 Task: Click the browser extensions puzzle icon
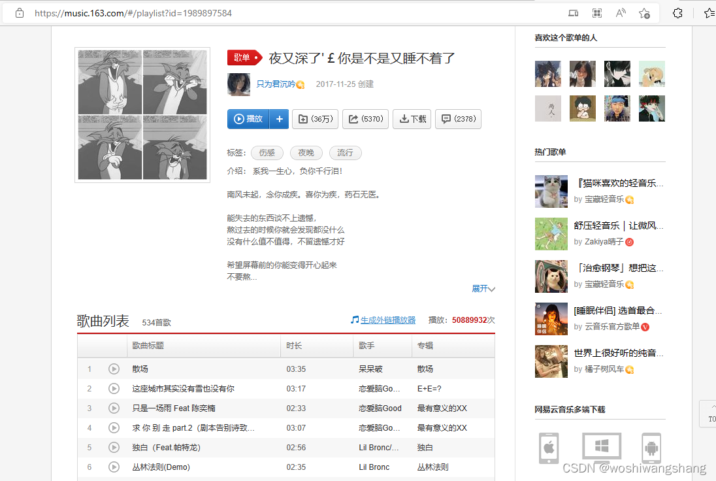pos(677,13)
